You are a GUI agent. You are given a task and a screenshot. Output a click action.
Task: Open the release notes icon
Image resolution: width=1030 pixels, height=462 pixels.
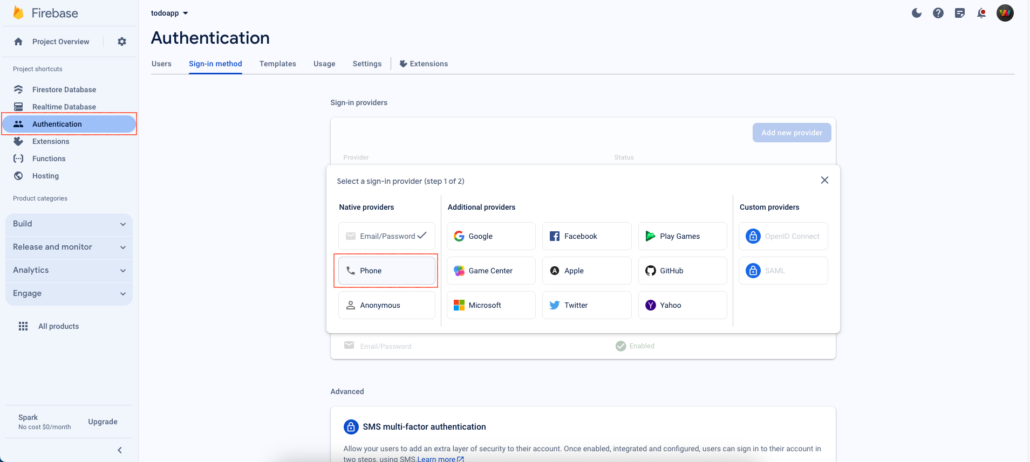click(960, 13)
